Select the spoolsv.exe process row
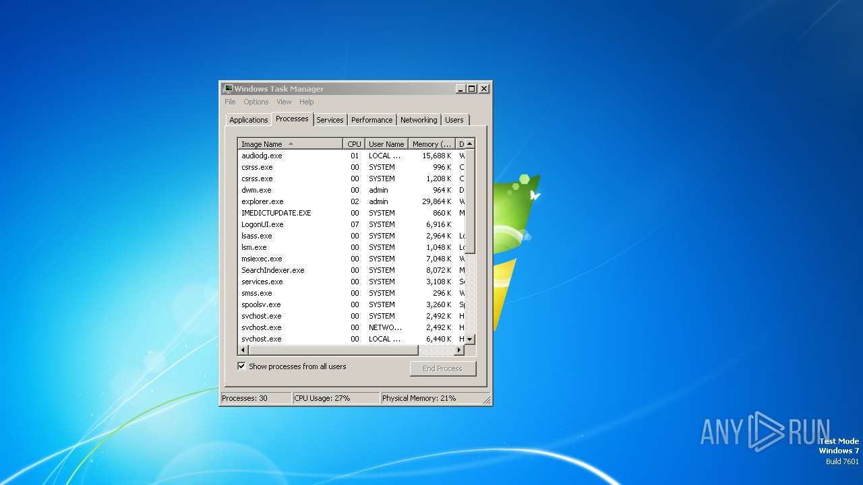The width and height of the screenshot is (863, 485). 351,304
